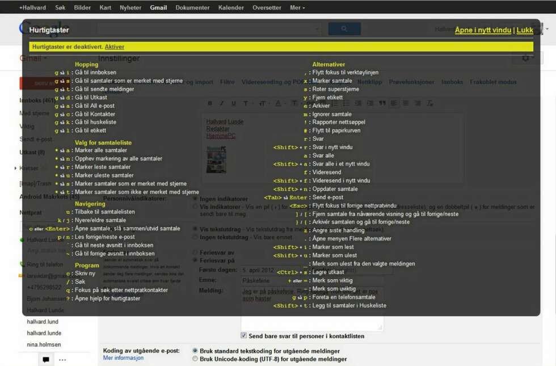Viewport: 556px width, 366px height.
Task: Toggle bold in the signature toolbar
Action: pos(209,103)
